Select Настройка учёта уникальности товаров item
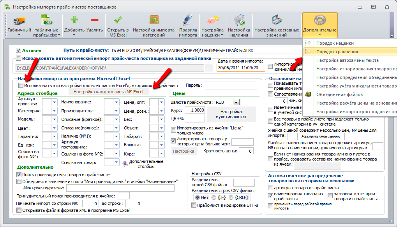 click(x=350, y=86)
